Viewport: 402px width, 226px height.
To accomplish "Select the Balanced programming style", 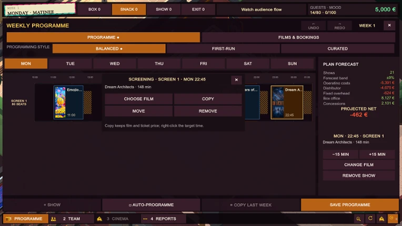I will click(x=109, y=49).
